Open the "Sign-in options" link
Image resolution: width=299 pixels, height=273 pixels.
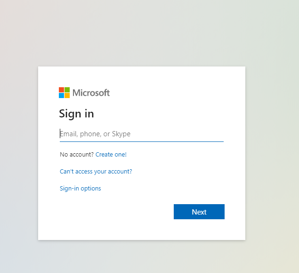click(x=80, y=189)
